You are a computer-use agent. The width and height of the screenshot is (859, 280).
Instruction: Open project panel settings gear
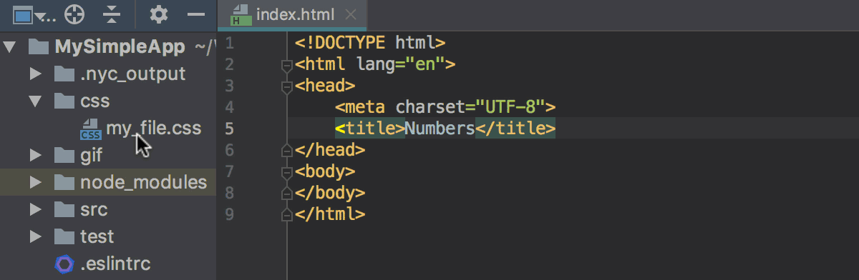(x=159, y=14)
